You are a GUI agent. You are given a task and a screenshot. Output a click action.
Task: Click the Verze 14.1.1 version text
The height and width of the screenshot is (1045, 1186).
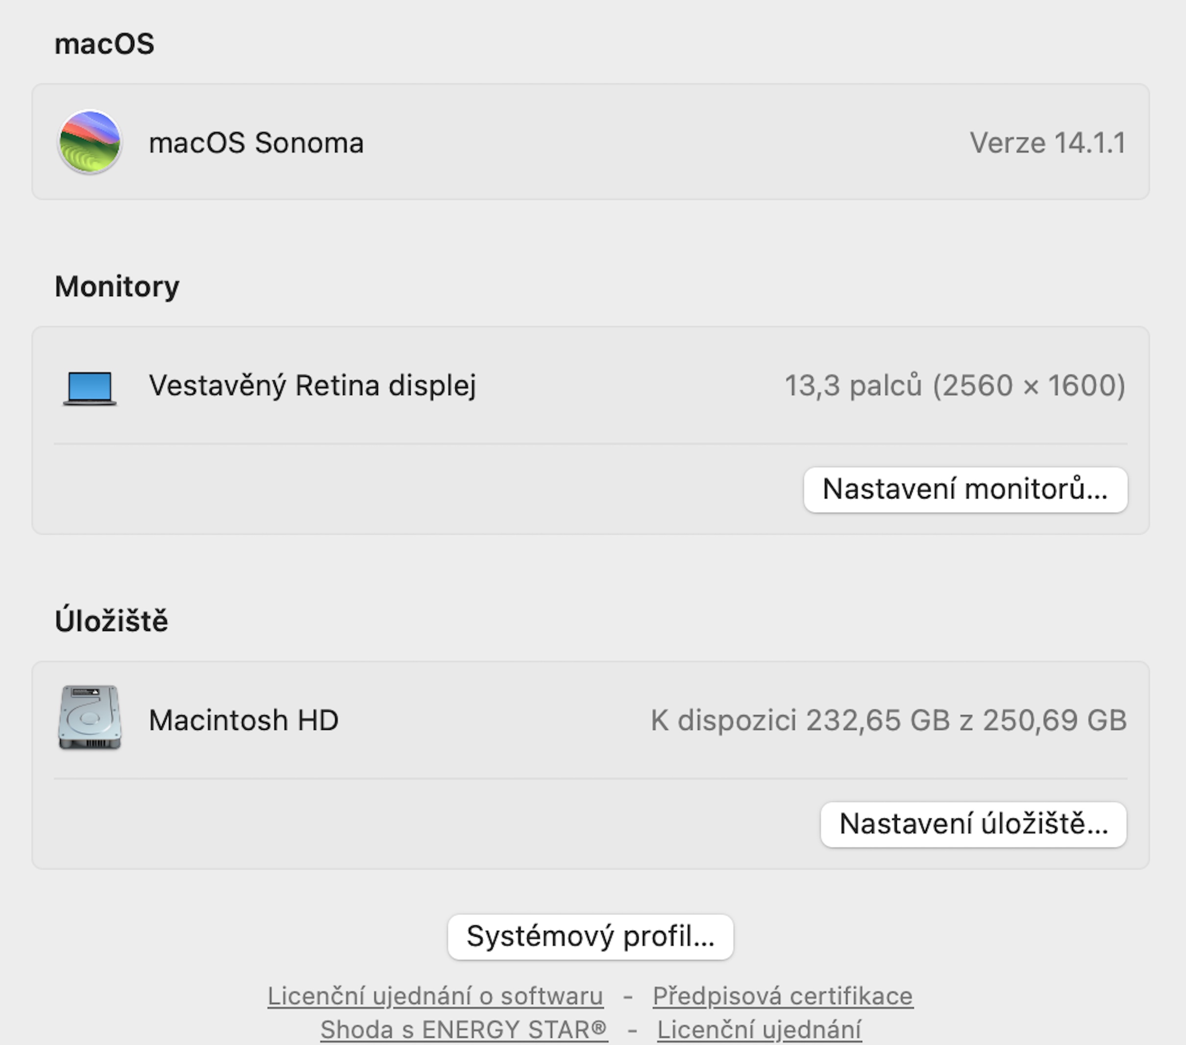tap(1047, 143)
